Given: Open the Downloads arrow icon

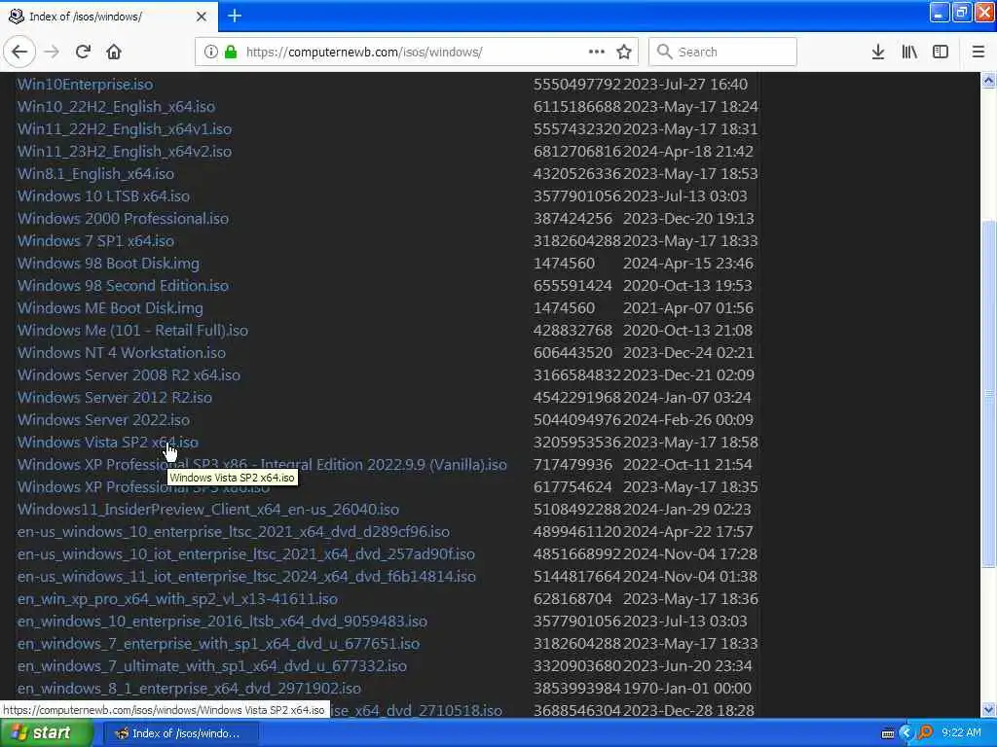Looking at the screenshot, I should (877, 52).
